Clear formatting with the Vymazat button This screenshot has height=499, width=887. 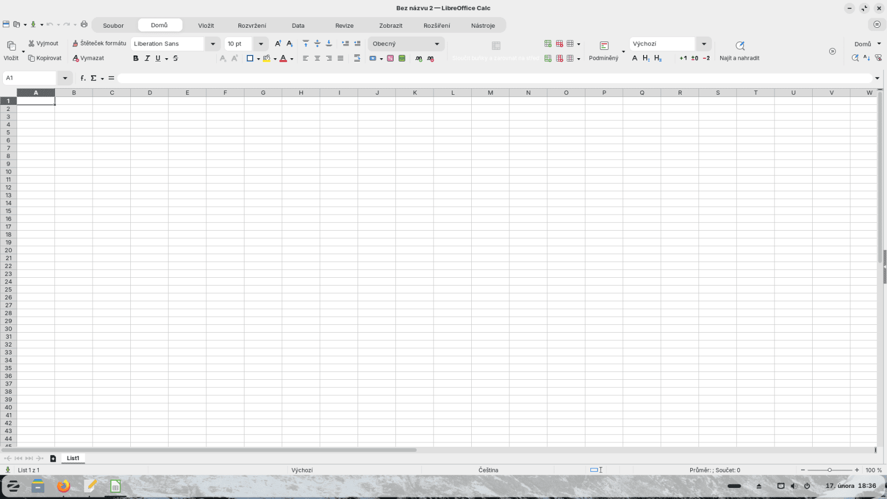pos(88,58)
